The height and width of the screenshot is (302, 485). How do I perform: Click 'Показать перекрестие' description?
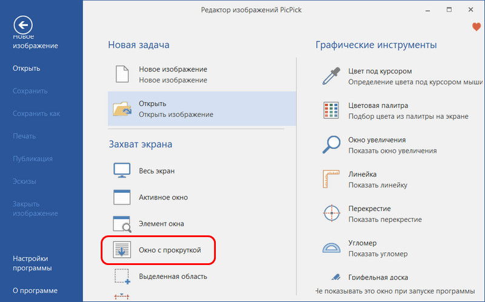(x=385, y=220)
